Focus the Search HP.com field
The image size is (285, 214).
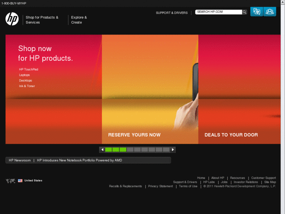click(x=219, y=12)
